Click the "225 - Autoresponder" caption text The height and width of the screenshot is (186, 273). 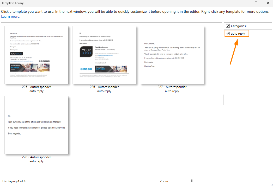click(37, 87)
